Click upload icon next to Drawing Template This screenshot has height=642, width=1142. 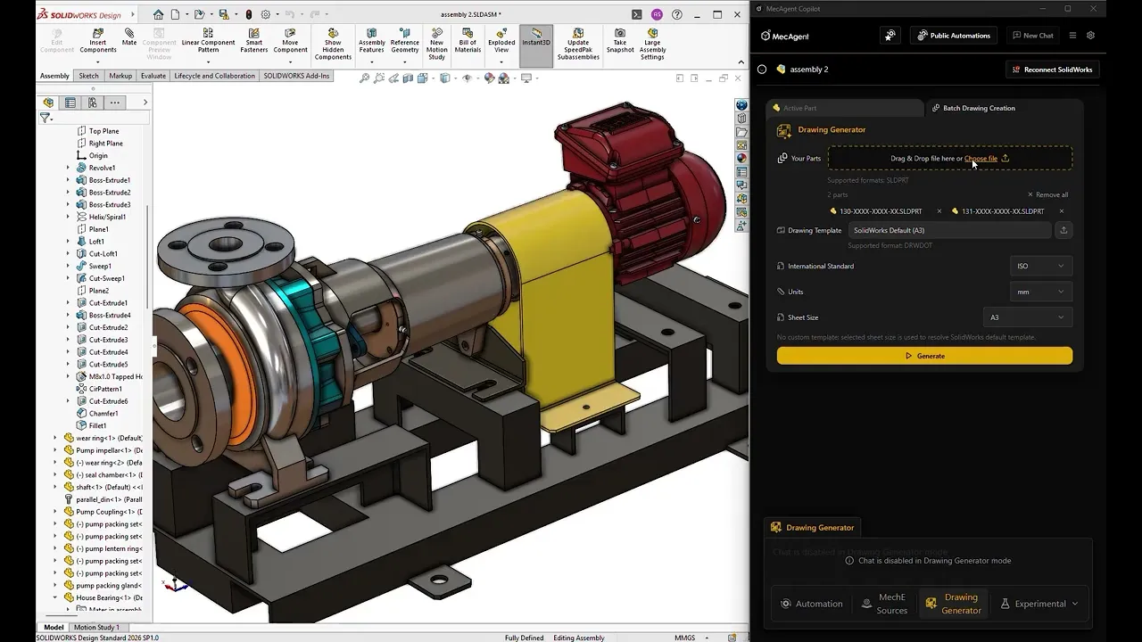tap(1063, 230)
